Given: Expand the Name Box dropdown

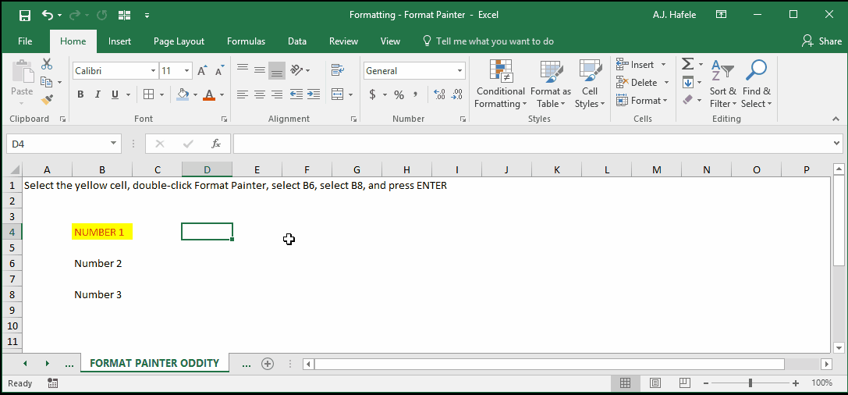Looking at the screenshot, I should tap(114, 144).
